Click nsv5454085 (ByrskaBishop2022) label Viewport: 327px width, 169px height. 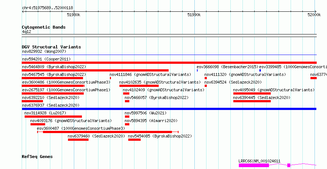click(x=160, y=136)
